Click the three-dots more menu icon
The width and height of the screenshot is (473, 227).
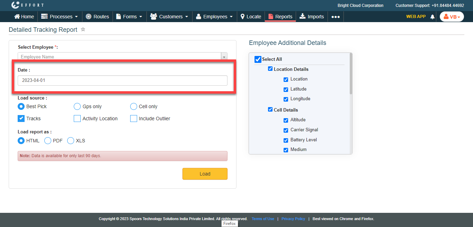click(x=336, y=17)
